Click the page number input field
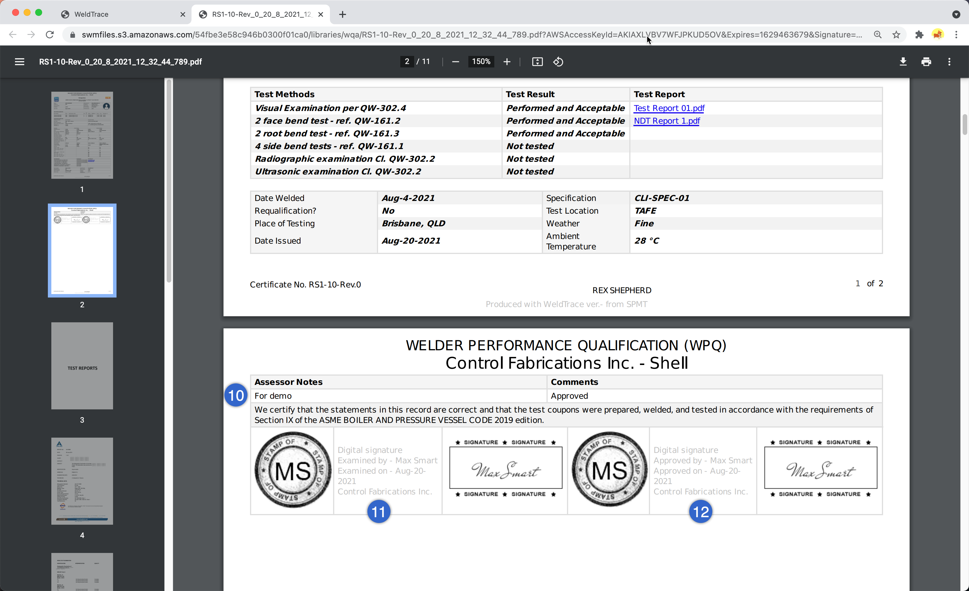This screenshot has width=969, height=591. 407,62
